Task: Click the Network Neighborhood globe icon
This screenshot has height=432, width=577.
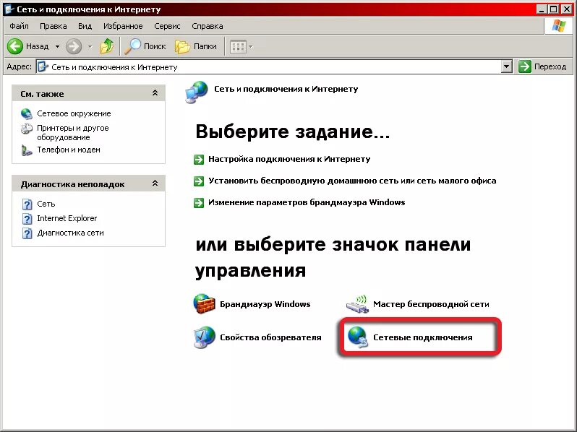Action: pos(27,113)
